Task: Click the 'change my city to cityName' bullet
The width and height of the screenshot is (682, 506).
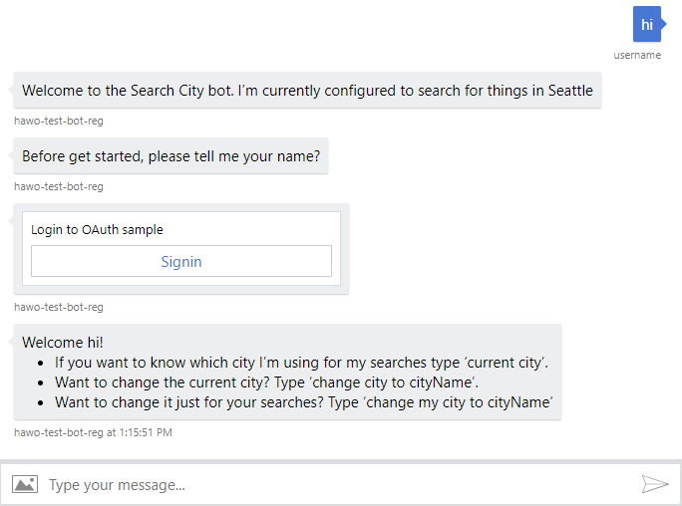Action: (x=303, y=402)
